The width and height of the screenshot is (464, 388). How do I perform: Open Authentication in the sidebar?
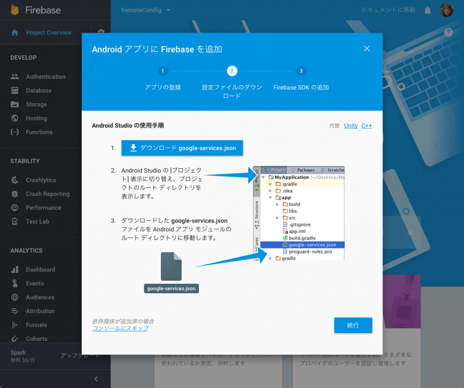46,77
